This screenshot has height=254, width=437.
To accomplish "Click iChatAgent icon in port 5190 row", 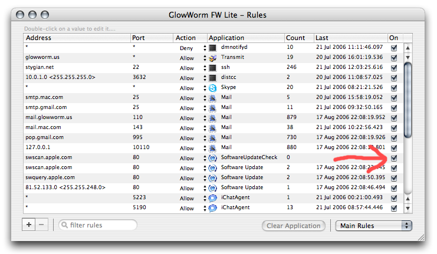I will [212, 208].
